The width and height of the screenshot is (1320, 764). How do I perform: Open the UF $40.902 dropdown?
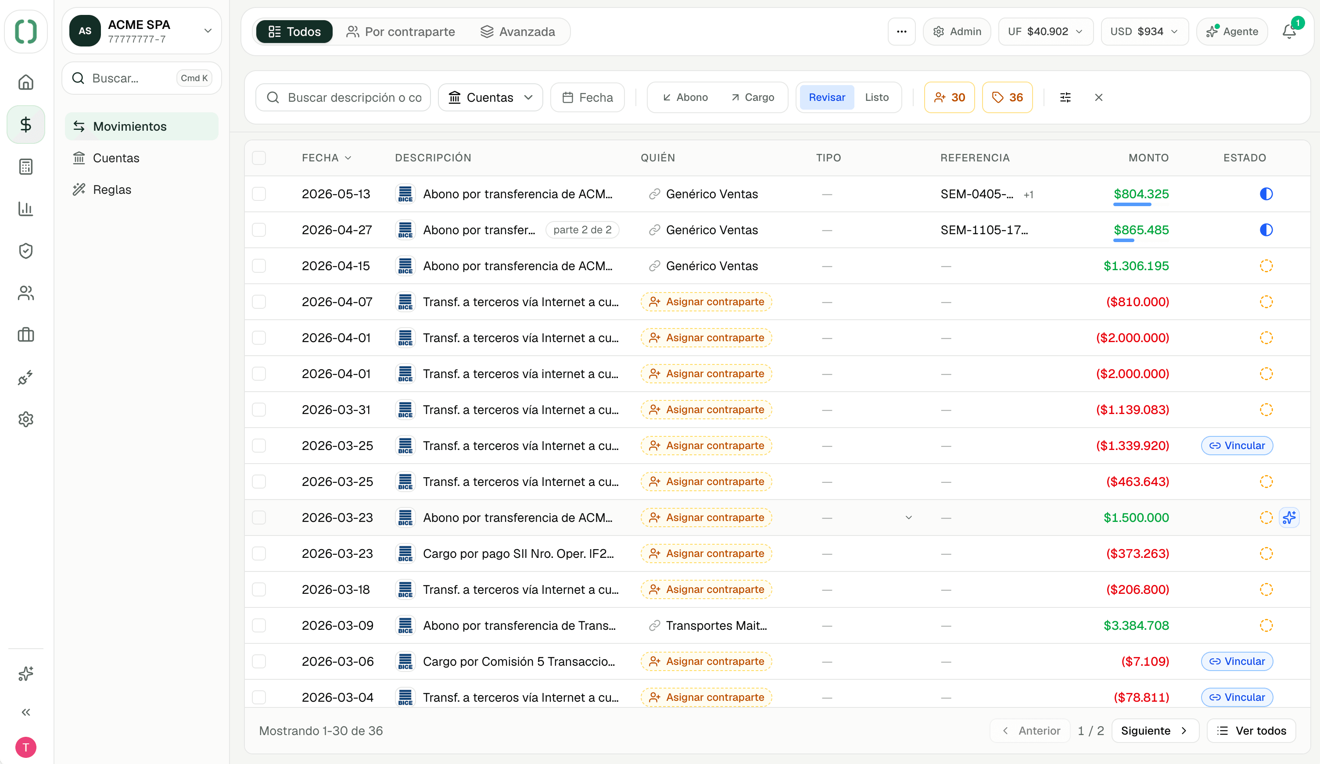(1046, 32)
